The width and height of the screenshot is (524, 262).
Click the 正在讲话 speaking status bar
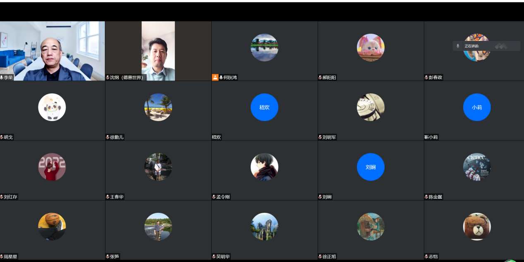click(486, 46)
